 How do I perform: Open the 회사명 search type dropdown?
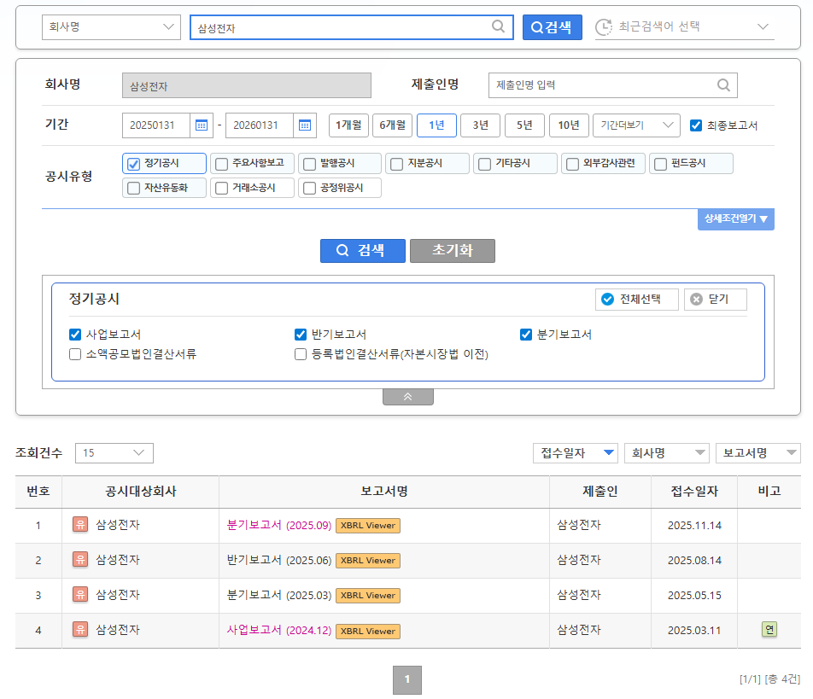point(111,26)
